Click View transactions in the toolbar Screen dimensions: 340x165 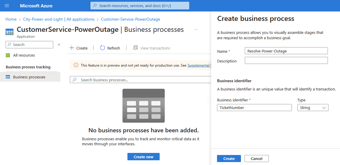click(x=152, y=48)
